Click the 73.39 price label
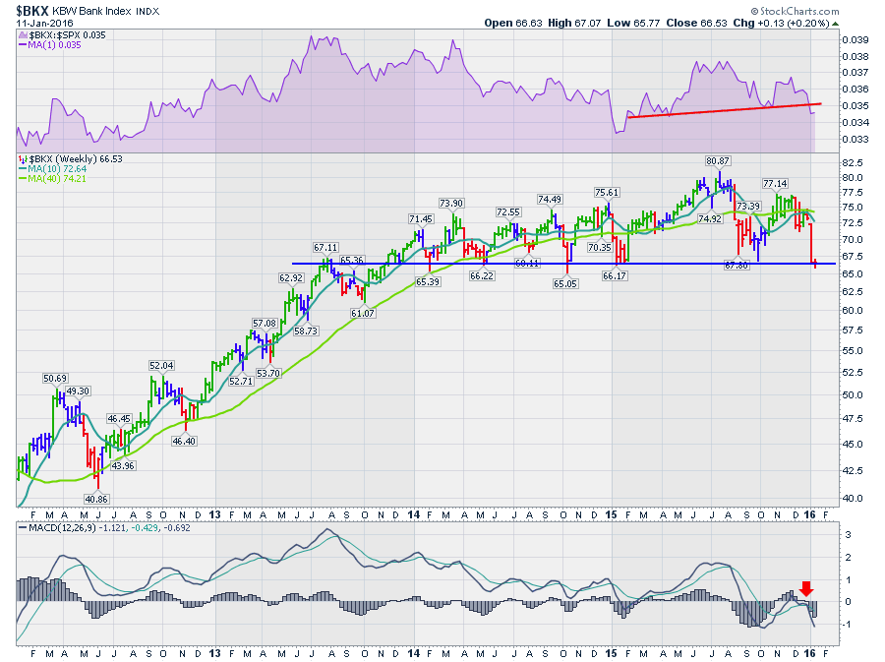Image resolution: width=885 pixels, height=662 pixels. click(748, 206)
